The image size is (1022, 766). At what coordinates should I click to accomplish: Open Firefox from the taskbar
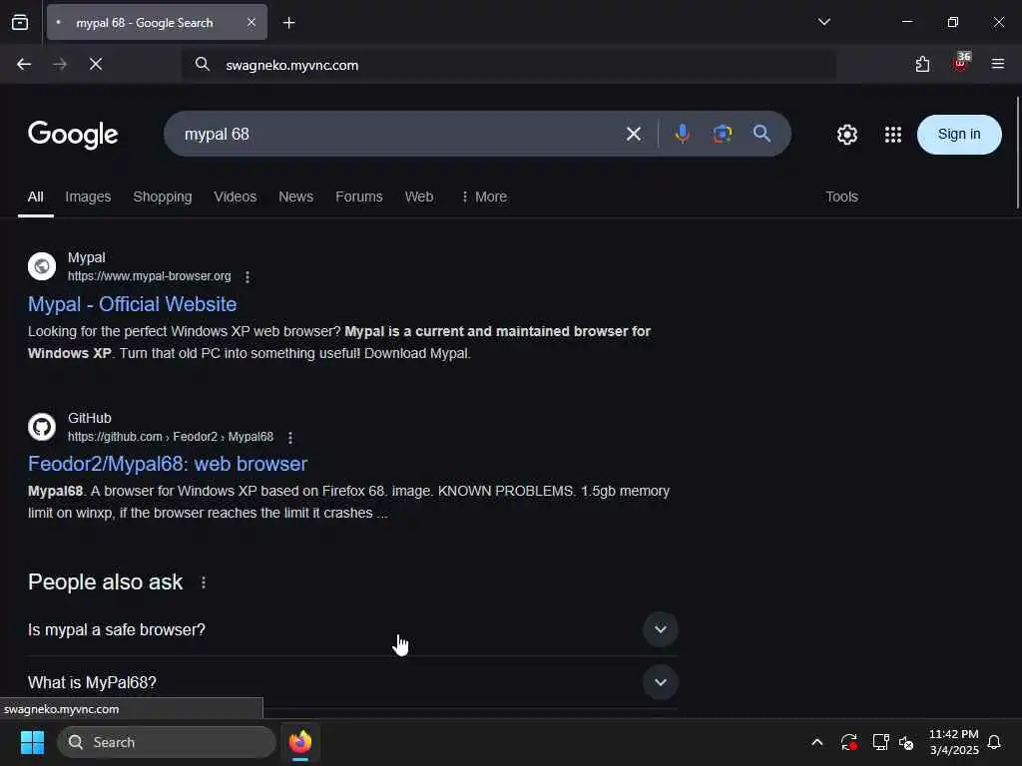[300, 742]
